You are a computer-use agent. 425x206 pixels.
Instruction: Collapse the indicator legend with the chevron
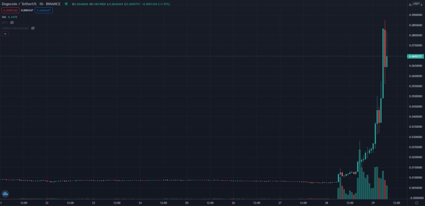[5, 34]
